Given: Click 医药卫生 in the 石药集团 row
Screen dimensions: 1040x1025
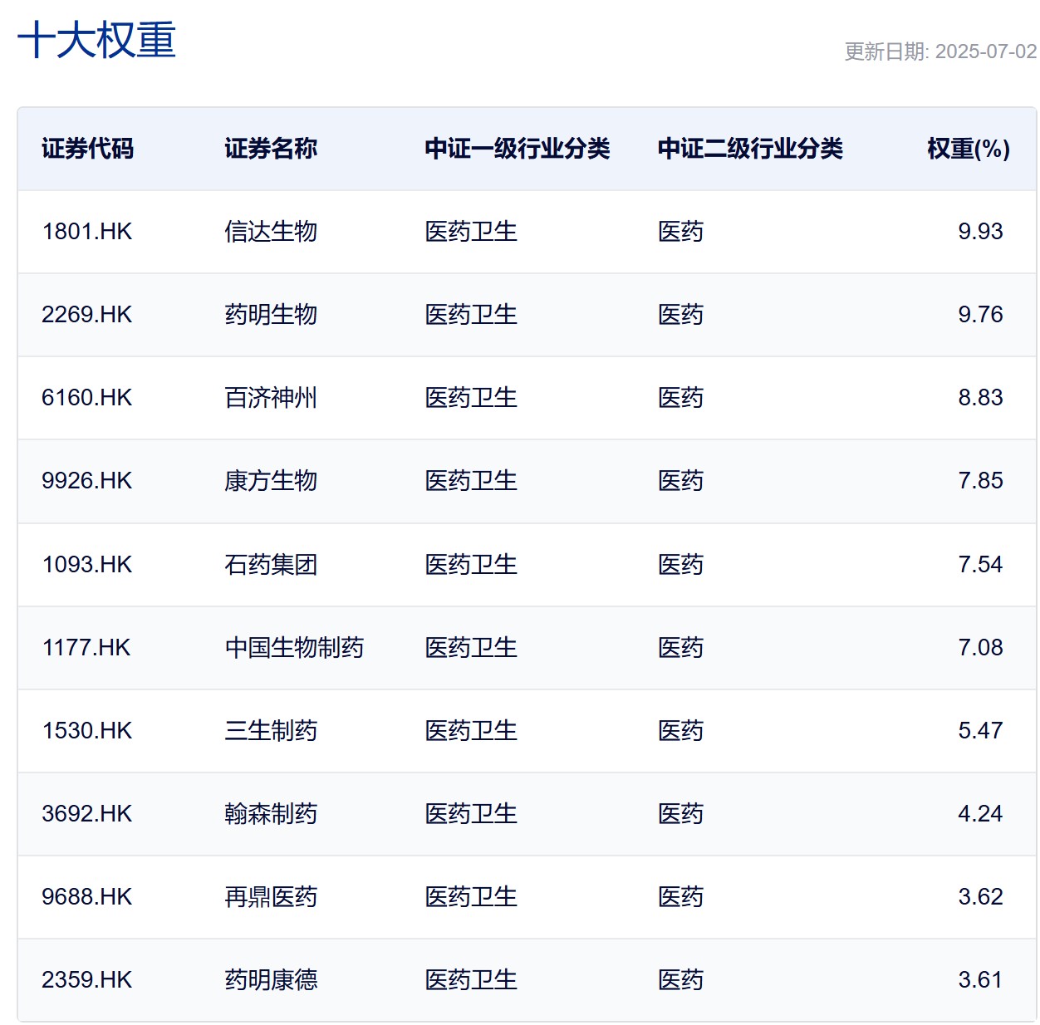Looking at the screenshot, I should pyautogui.click(x=471, y=564).
